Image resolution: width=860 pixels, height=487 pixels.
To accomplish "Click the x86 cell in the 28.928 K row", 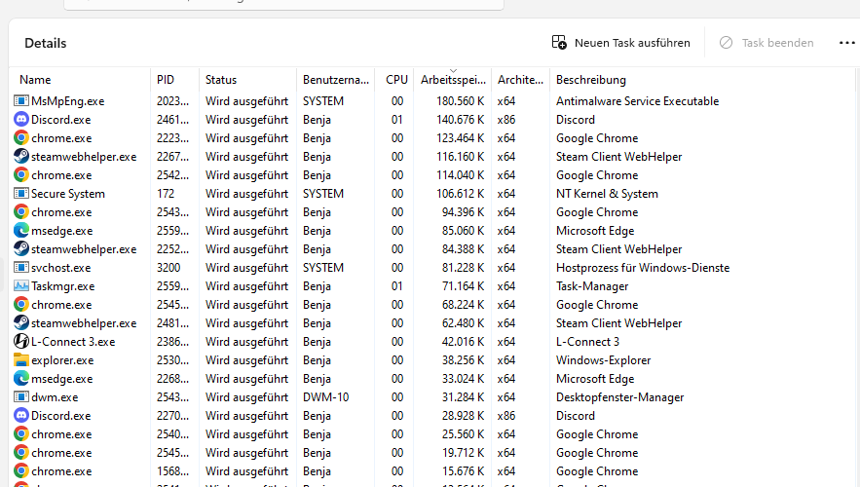I will click(x=506, y=416).
